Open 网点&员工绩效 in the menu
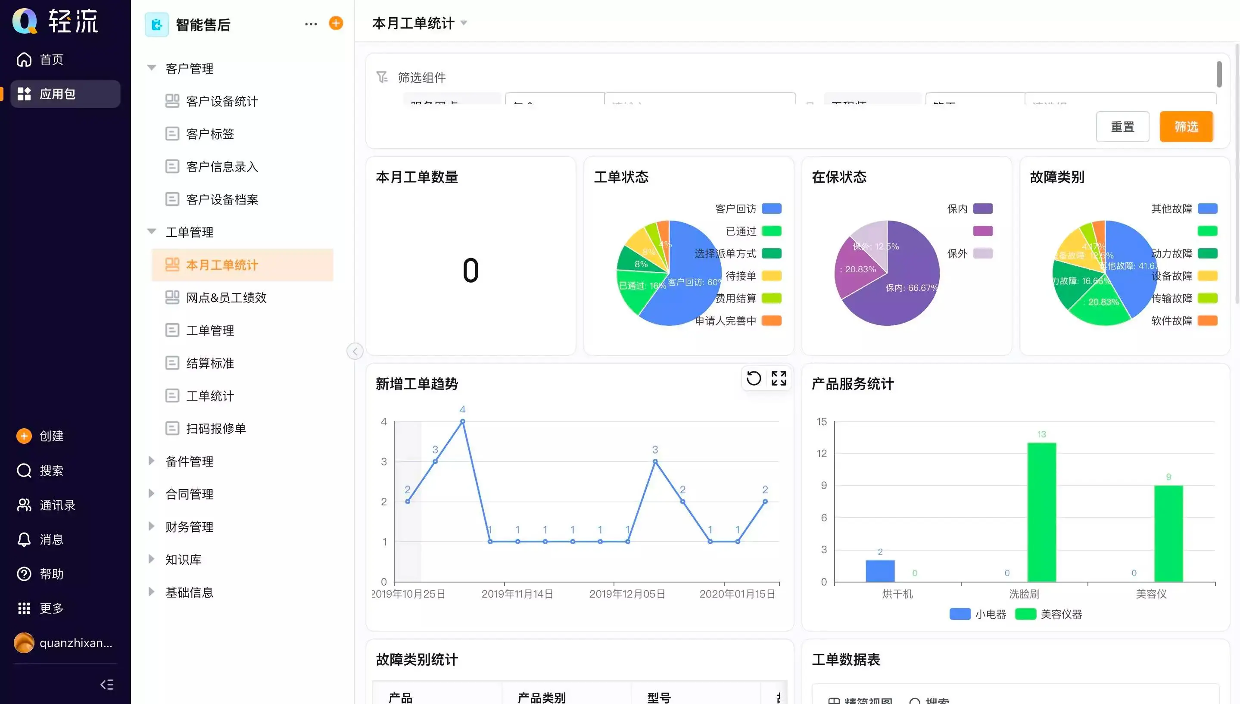The width and height of the screenshot is (1240, 704). pos(226,297)
